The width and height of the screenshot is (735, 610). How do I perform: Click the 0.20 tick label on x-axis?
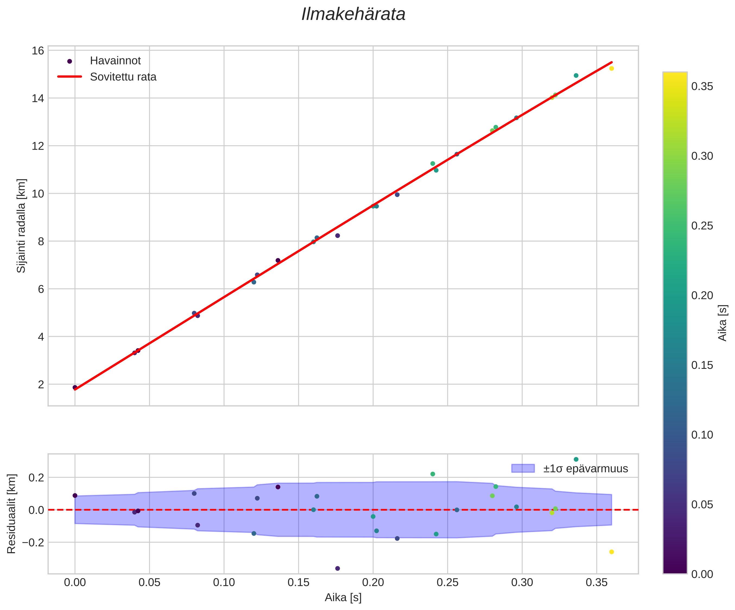coord(373,583)
